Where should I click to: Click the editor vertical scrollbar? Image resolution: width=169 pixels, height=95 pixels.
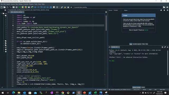point(106,23)
